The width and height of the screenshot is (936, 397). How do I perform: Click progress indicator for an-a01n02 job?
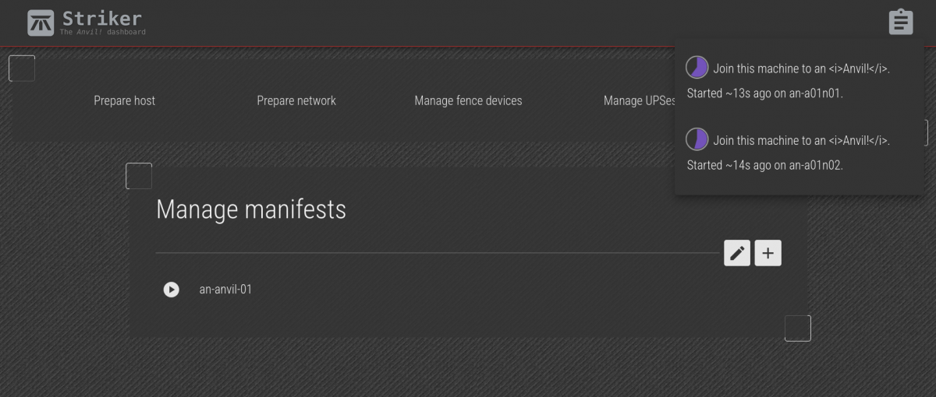point(697,139)
